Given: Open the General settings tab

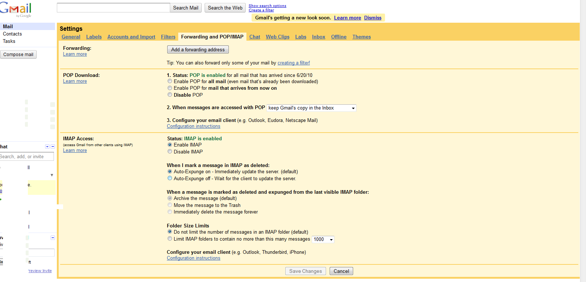Looking at the screenshot, I should (71, 37).
